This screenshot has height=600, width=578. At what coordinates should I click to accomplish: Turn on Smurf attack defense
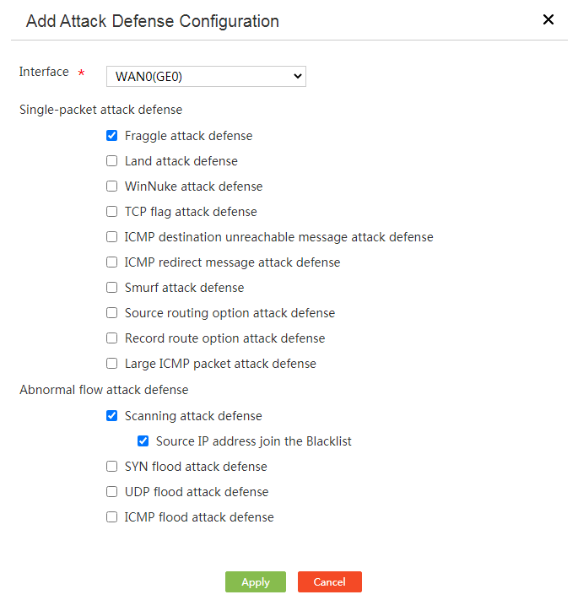click(111, 288)
